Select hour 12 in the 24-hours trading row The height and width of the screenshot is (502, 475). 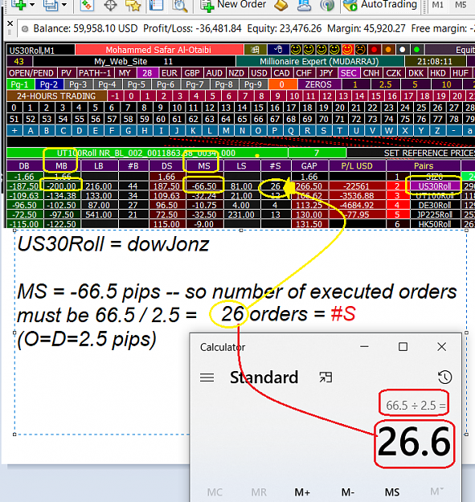[x=326, y=96]
